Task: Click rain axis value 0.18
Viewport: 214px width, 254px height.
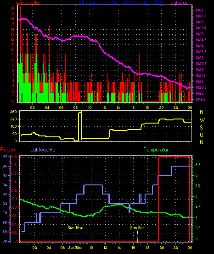Action: click(13, 165)
